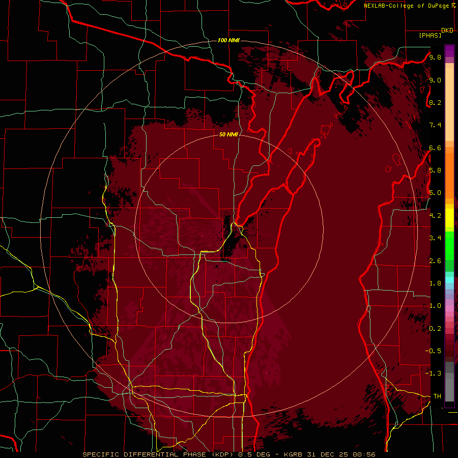Click the '-1.3' color scale value
Viewport: 458px width, 458px height.
point(433,374)
